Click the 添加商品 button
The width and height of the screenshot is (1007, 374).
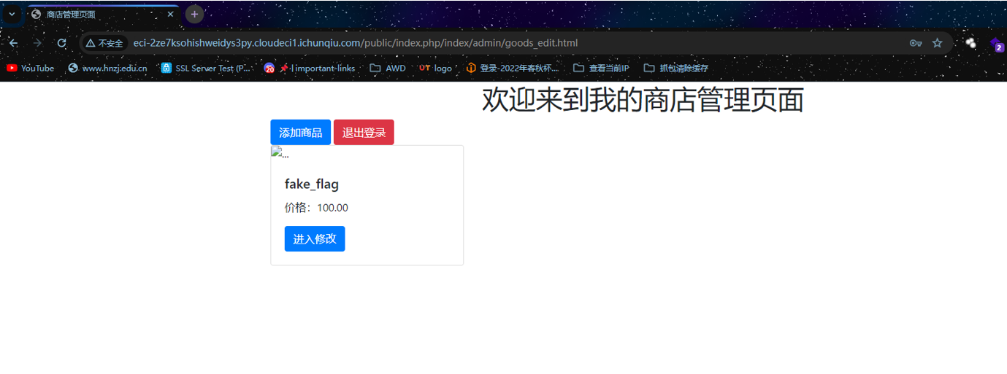(x=300, y=132)
